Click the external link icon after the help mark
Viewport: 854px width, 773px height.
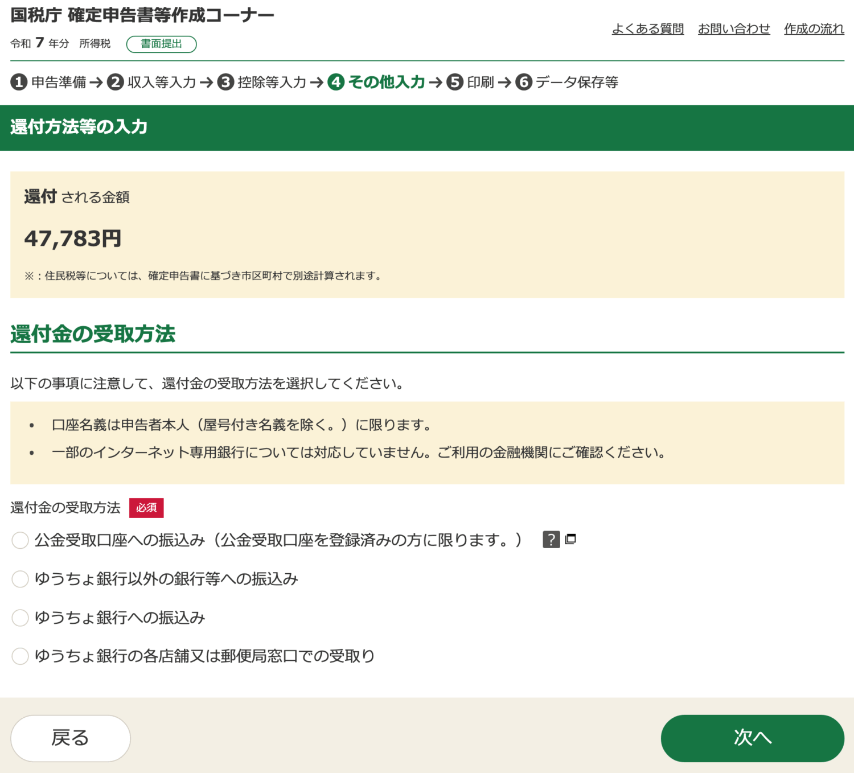(570, 538)
